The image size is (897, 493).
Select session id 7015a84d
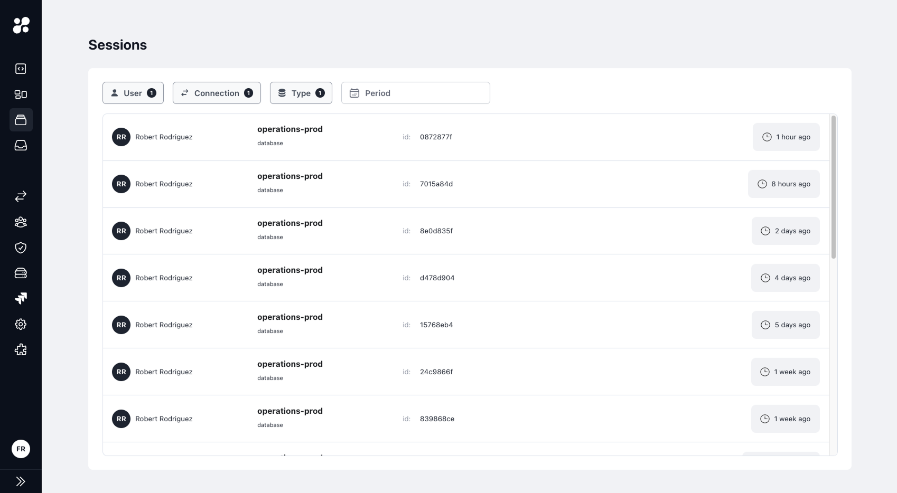(x=436, y=184)
